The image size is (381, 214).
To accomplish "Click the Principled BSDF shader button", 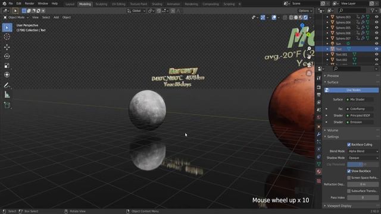I will pos(360,115).
